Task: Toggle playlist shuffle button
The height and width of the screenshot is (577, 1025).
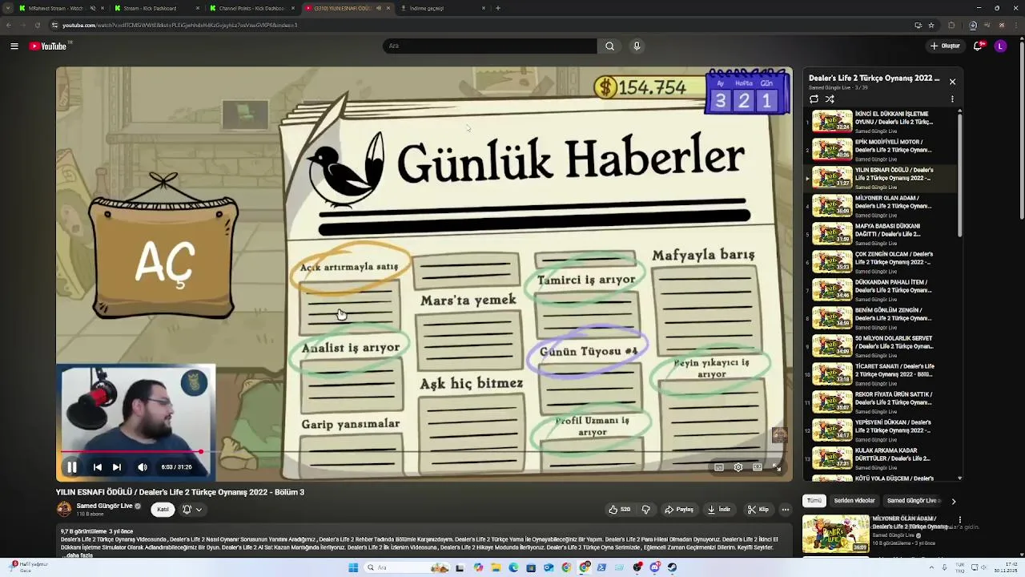Action: [830, 99]
